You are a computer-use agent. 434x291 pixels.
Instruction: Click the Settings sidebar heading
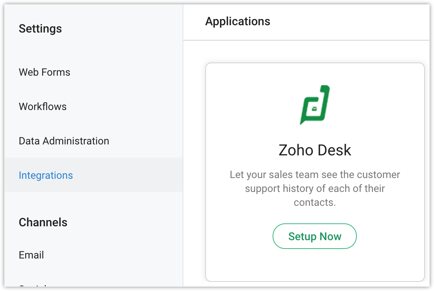pyautogui.click(x=40, y=29)
